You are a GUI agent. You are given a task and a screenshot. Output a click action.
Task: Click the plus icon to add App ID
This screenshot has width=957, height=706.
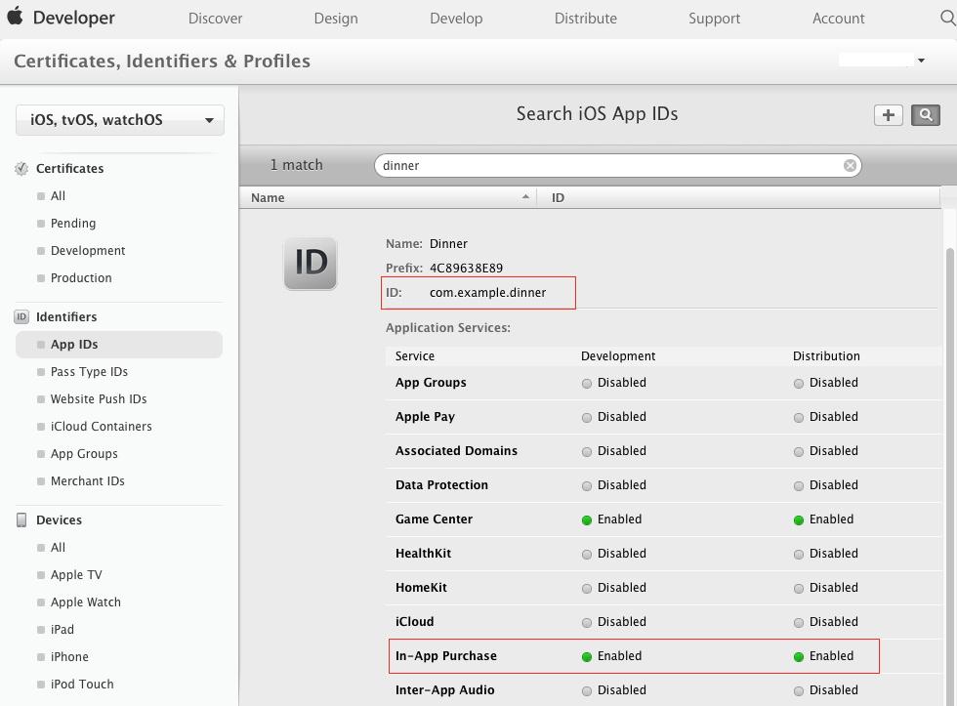888,115
